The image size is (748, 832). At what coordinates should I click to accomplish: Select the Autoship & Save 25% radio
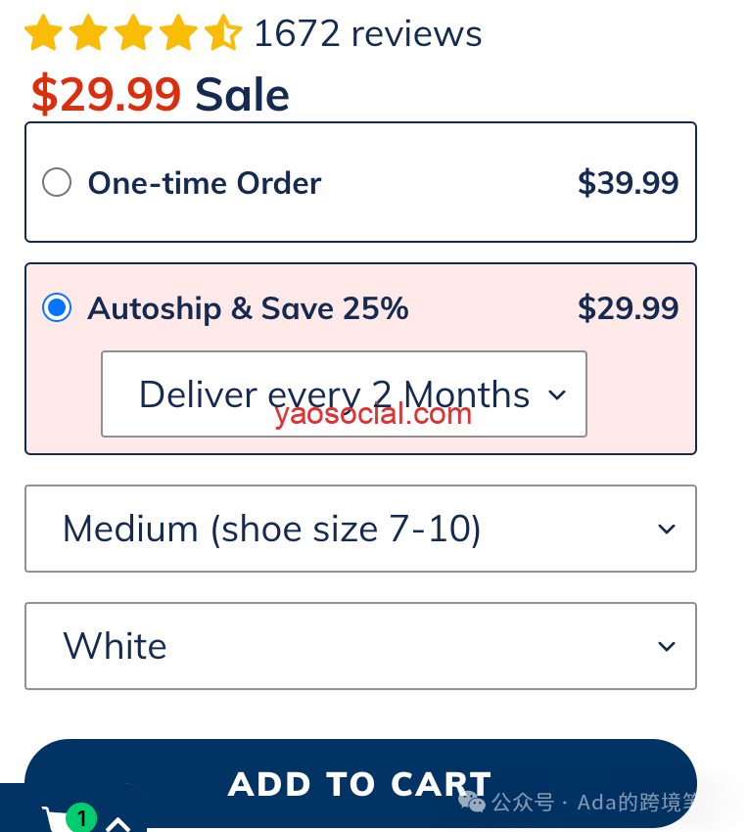[x=57, y=307]
